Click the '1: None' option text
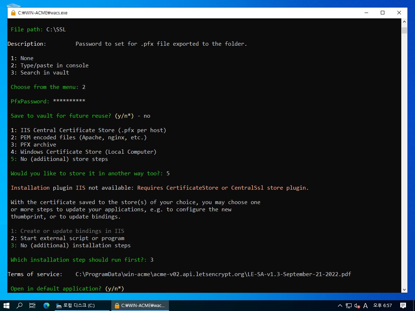Image resolution: width=415 pixels, height=311 pixels. [22, 58]
